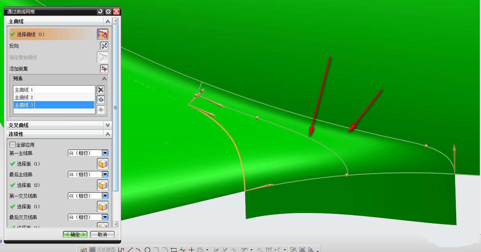
Task: Click the add new set (添加新集) icon
Action: pos(104,69)
